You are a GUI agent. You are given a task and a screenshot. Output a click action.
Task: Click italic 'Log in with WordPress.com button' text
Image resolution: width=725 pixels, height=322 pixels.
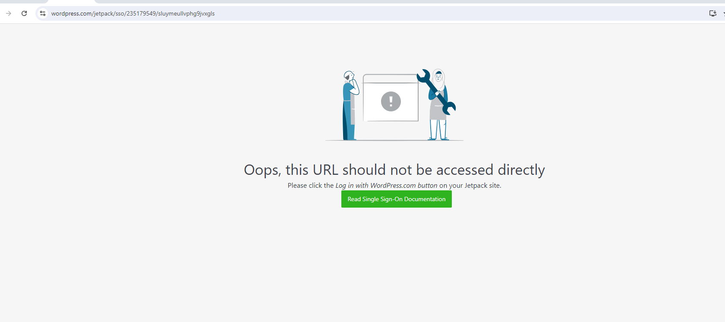386,186
